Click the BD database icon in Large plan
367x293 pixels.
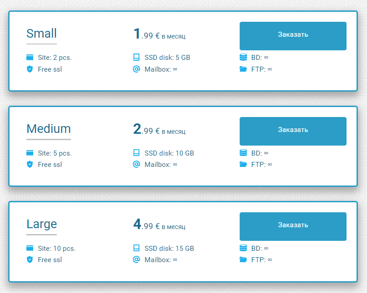tap(243, 248)
